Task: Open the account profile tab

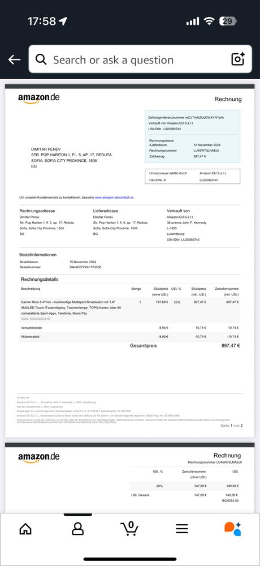Action: click(x=77, y=529)
